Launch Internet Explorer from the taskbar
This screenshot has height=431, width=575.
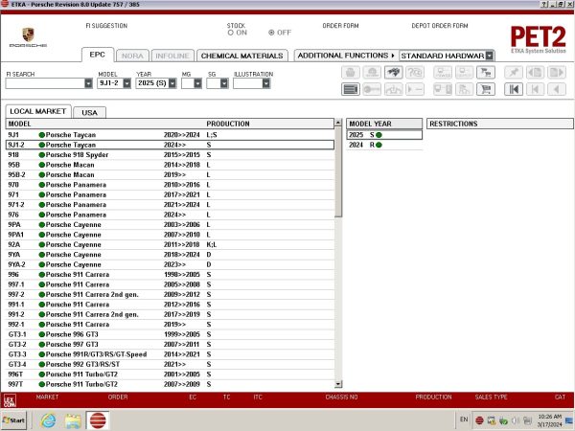coord(49,420)
